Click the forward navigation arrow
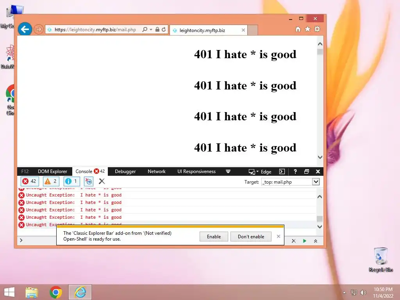The image size is (400, 300). tap(39, 30)
